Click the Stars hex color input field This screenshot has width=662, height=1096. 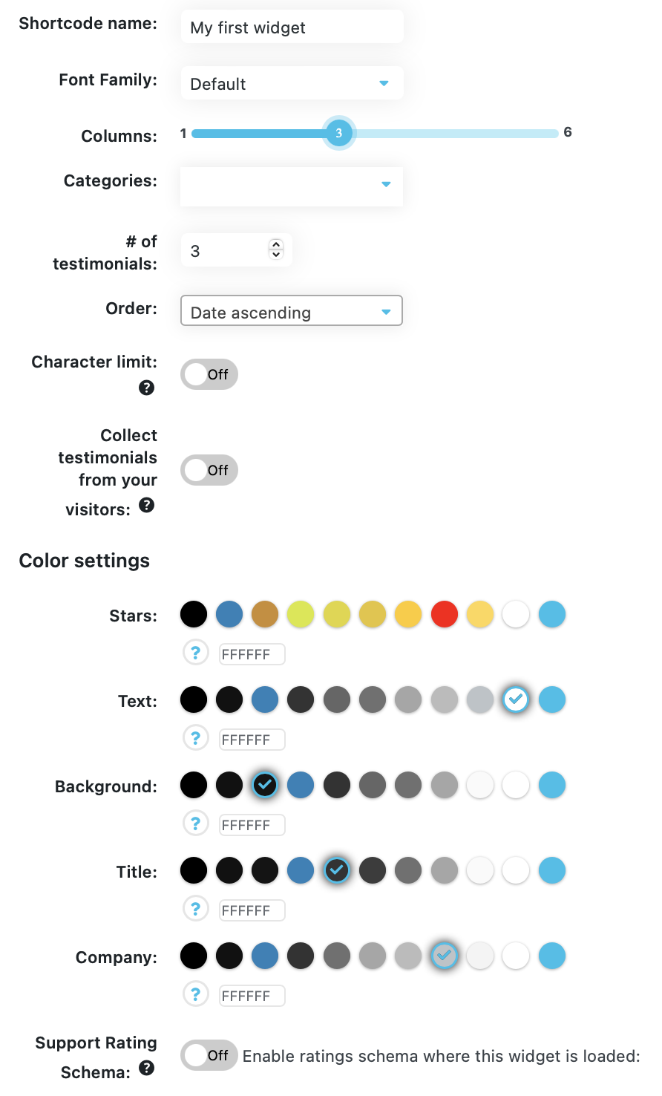click(x=252, y=654)
